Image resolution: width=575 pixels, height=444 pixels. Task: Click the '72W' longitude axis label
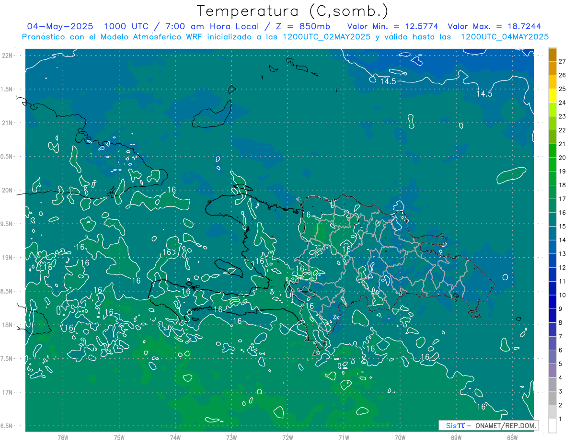click(287, 437)
